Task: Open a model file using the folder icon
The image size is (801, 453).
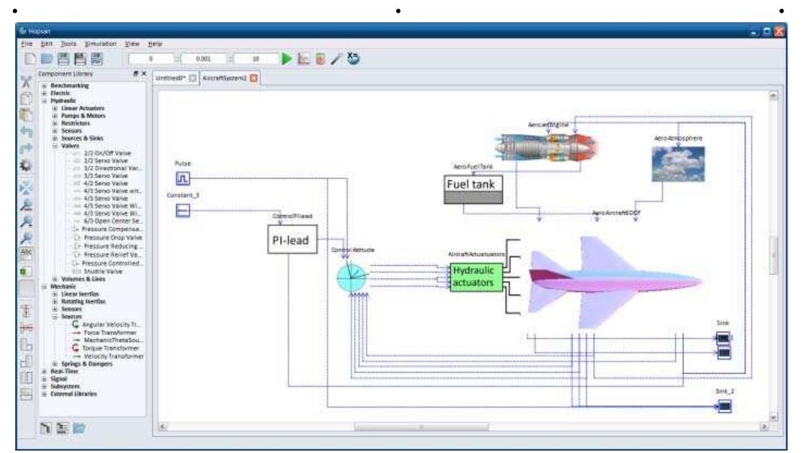Action: [47, 59]
